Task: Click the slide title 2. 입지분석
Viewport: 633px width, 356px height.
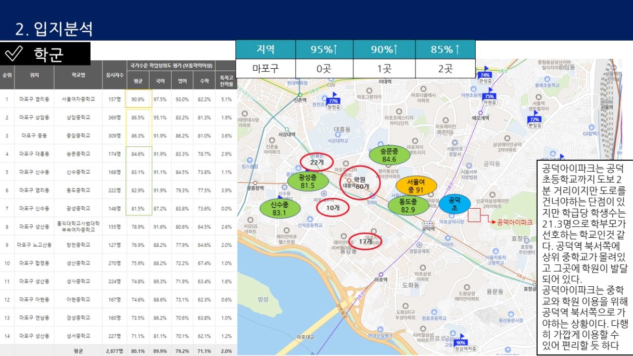Action: [x=55, y=29]
